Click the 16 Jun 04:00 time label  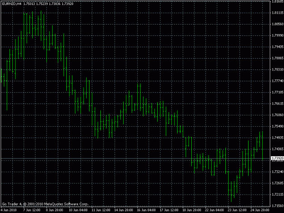pyautogui.click(x=146, y=210)
